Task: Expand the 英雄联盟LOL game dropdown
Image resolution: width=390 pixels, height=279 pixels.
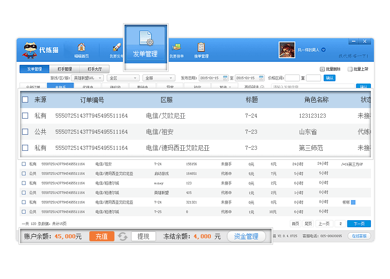Action: point(87,78)
